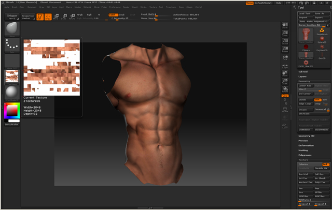The image size is (332, 210).
Task: Pick the PolyMesh3D star tool
Action: pos(322,46)
